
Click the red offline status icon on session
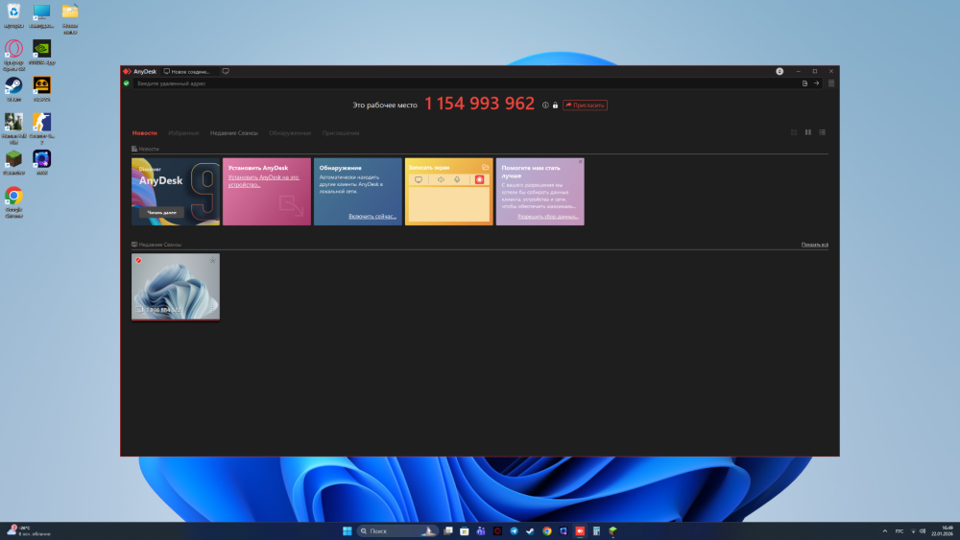[x=138, y=261]
